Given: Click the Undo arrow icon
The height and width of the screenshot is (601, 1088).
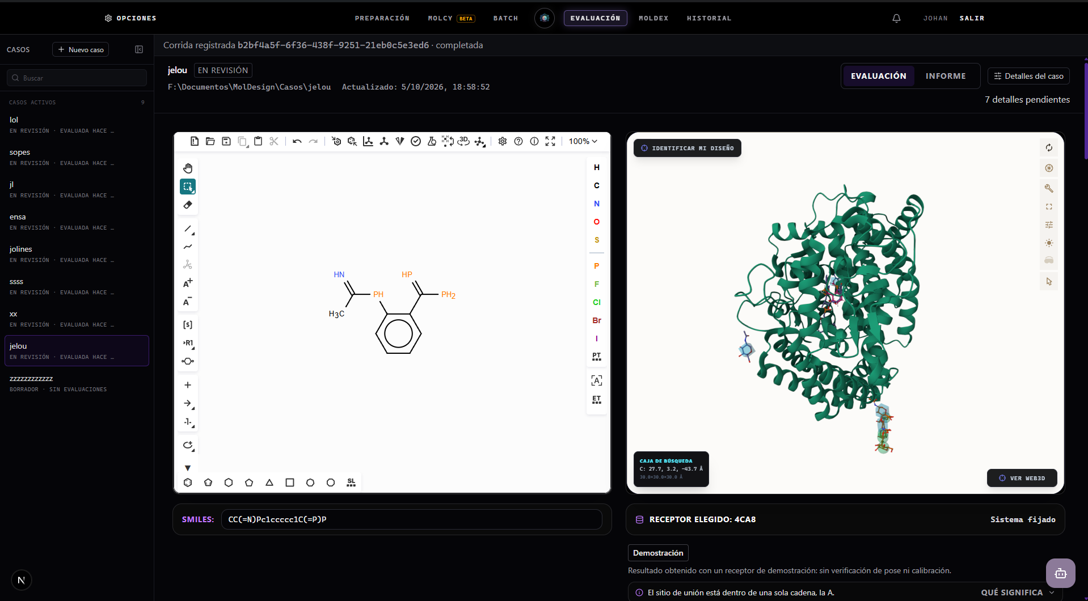Looking at the screenshot, I should click(x=297, y=141).
